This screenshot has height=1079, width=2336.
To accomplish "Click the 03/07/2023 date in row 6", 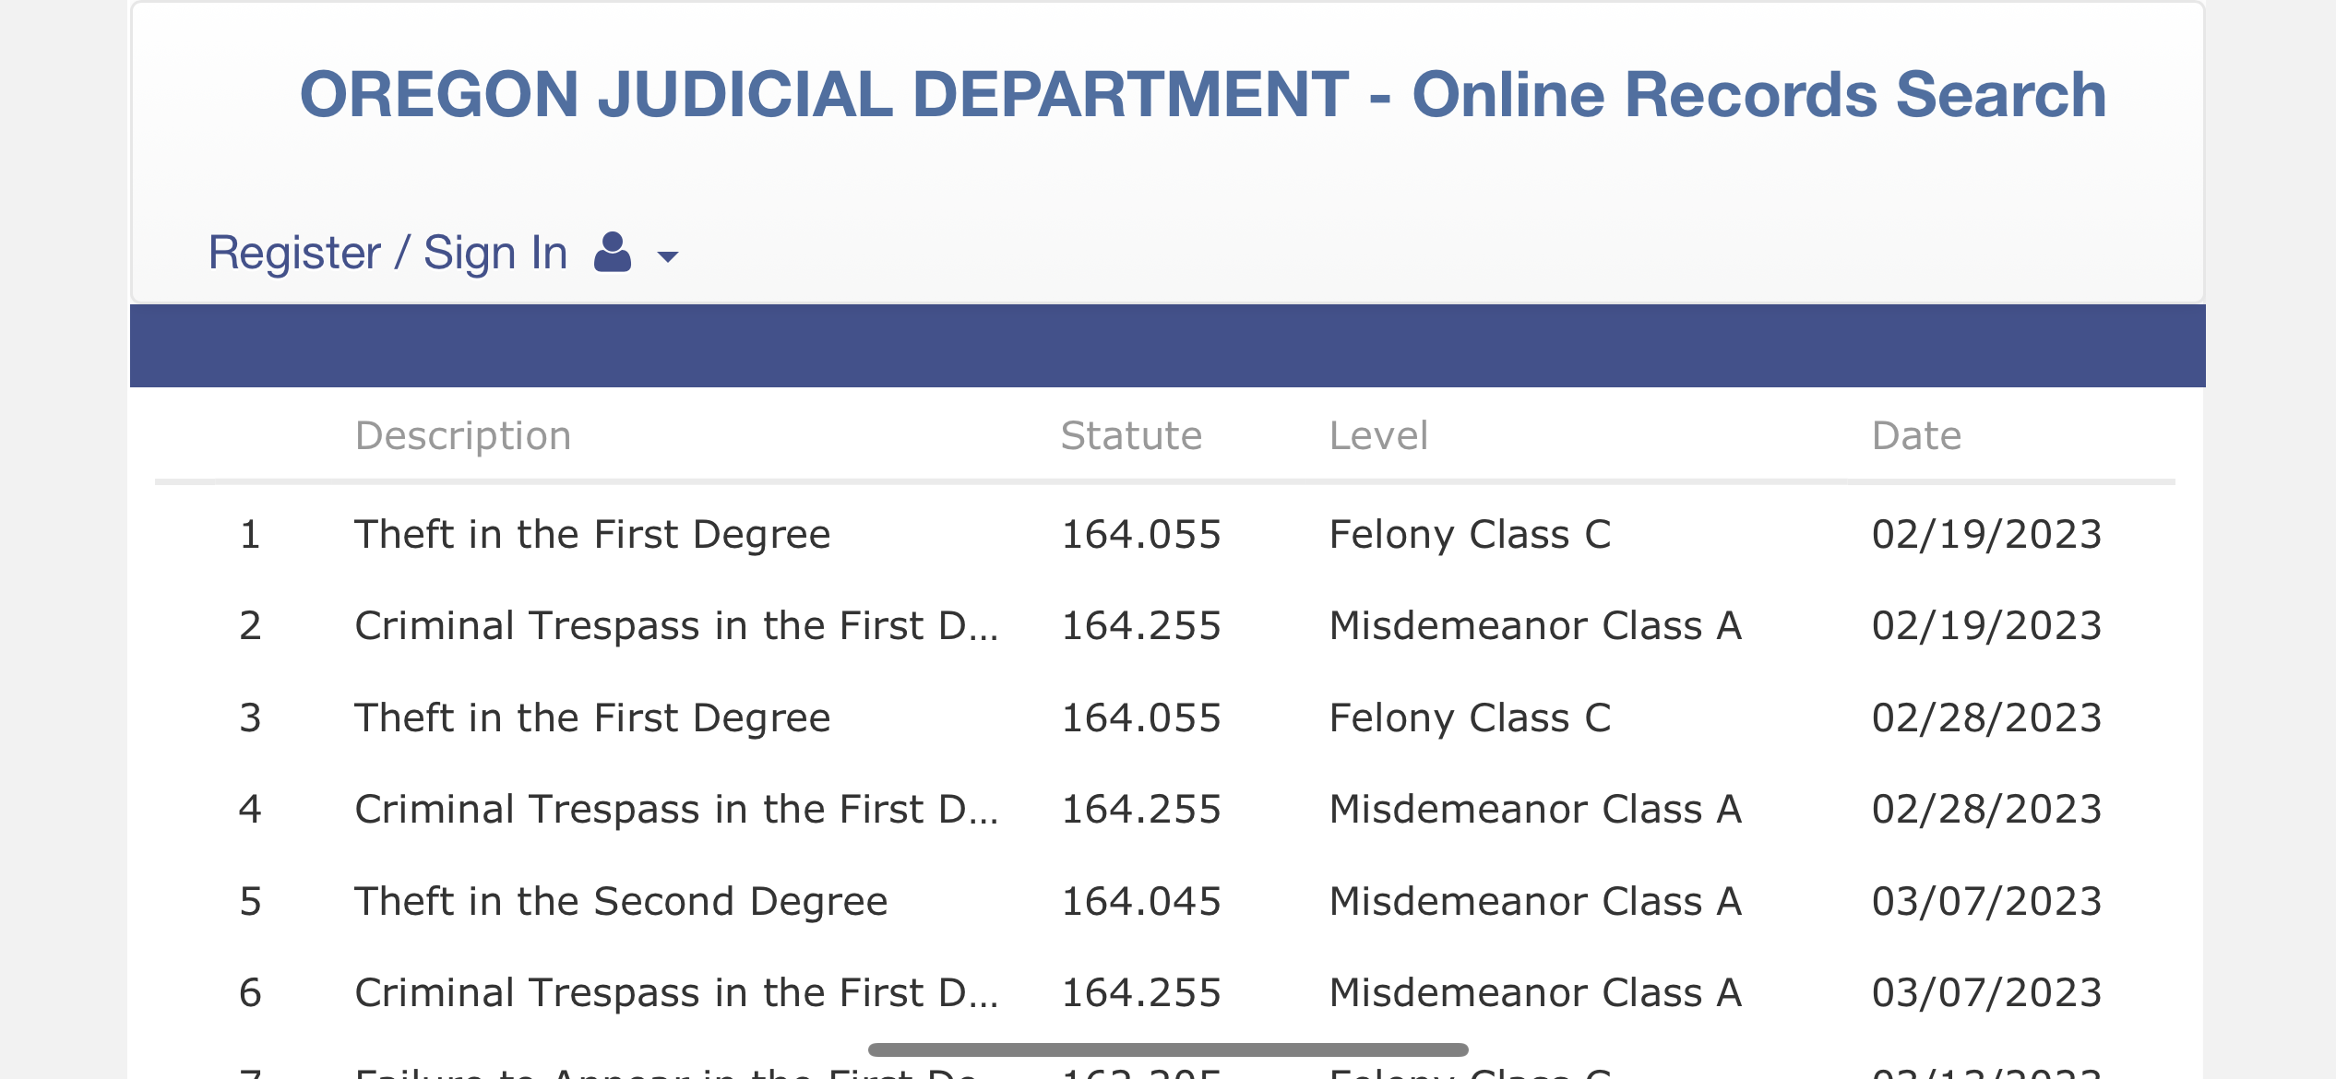I will [x=1986, y=992].
